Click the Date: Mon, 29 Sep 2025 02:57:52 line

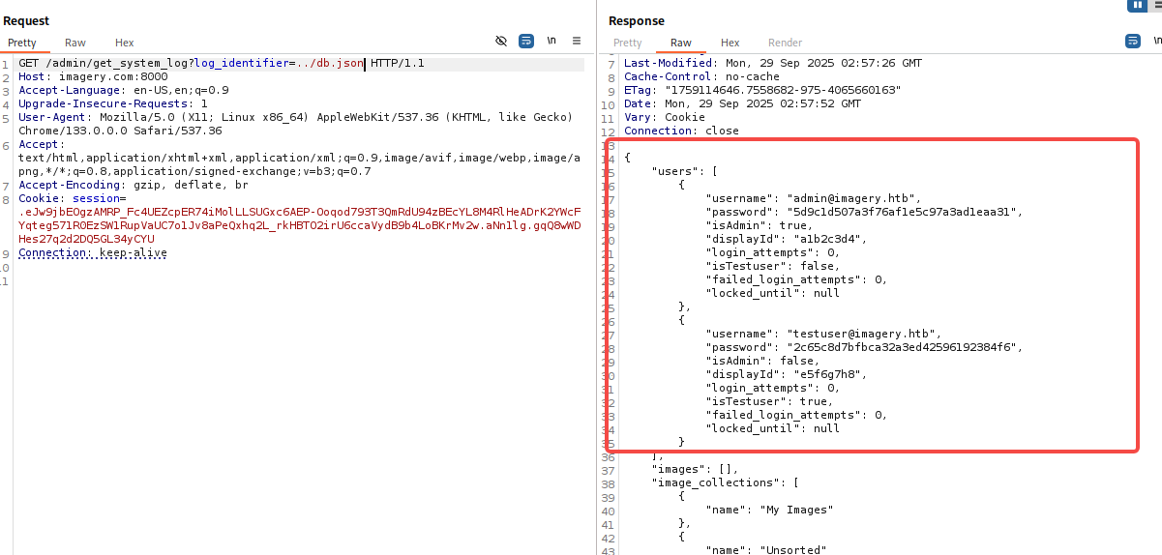(742, 103)
